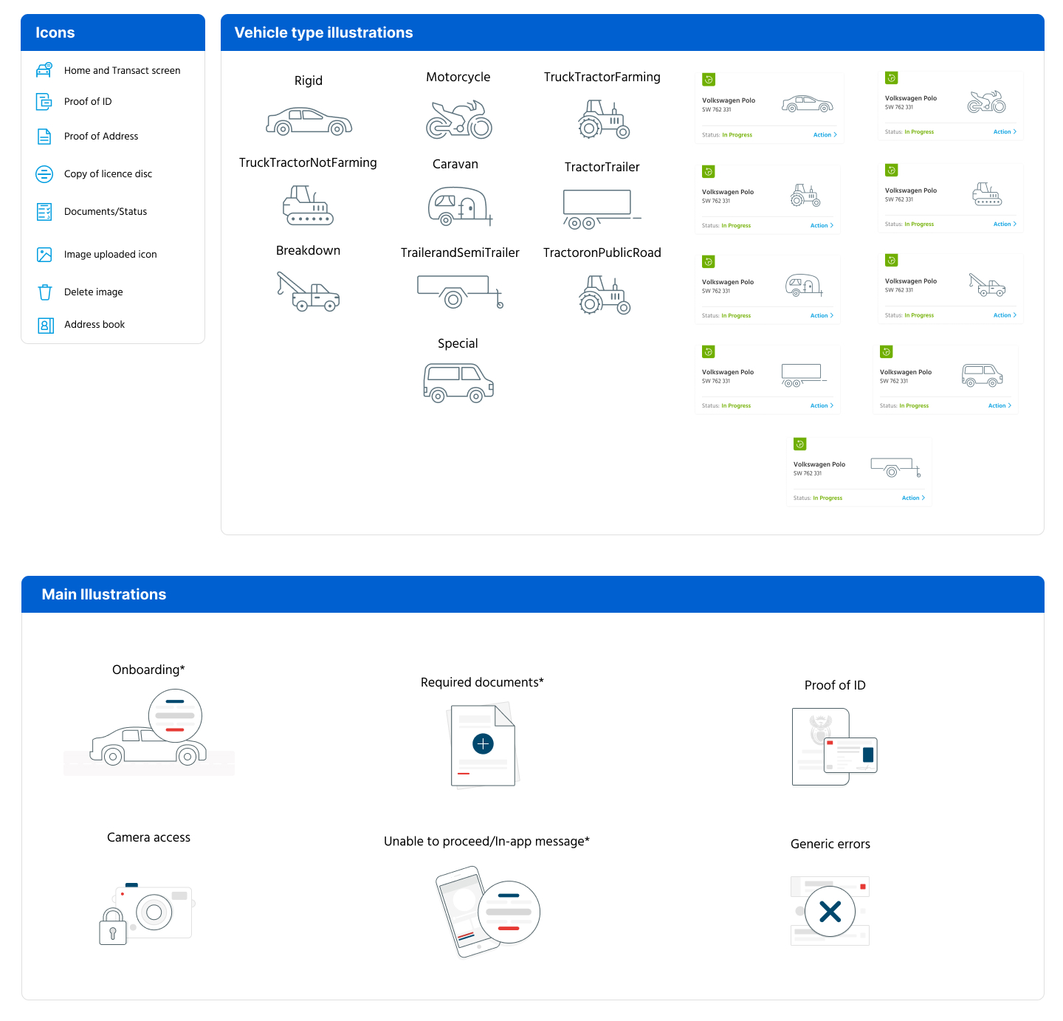Click the green status badge on car card

(x=709, y=80)
